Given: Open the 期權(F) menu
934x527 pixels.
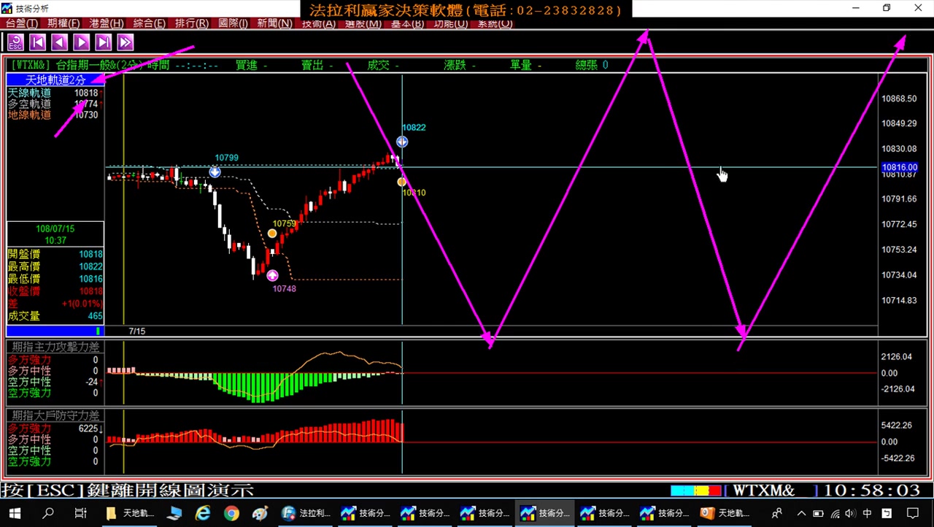Looking at the screenshot, I should point(63,23).
